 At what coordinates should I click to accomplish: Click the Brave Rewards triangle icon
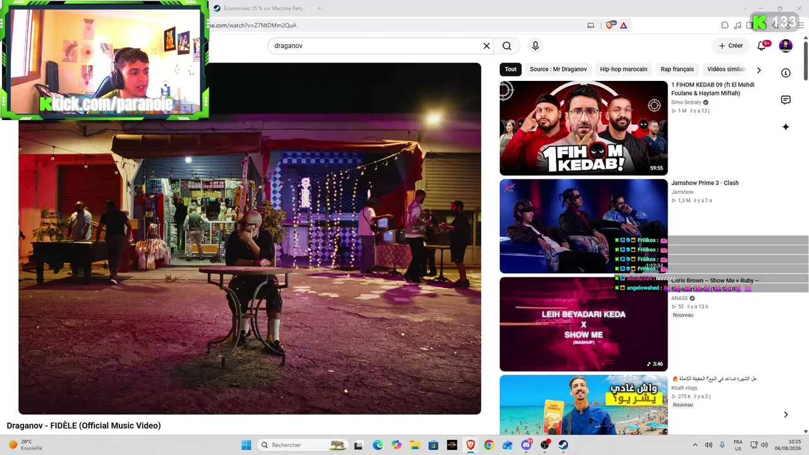624,25
